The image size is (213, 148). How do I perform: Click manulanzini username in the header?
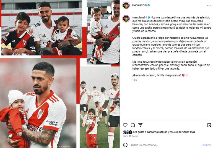point(139,5)
